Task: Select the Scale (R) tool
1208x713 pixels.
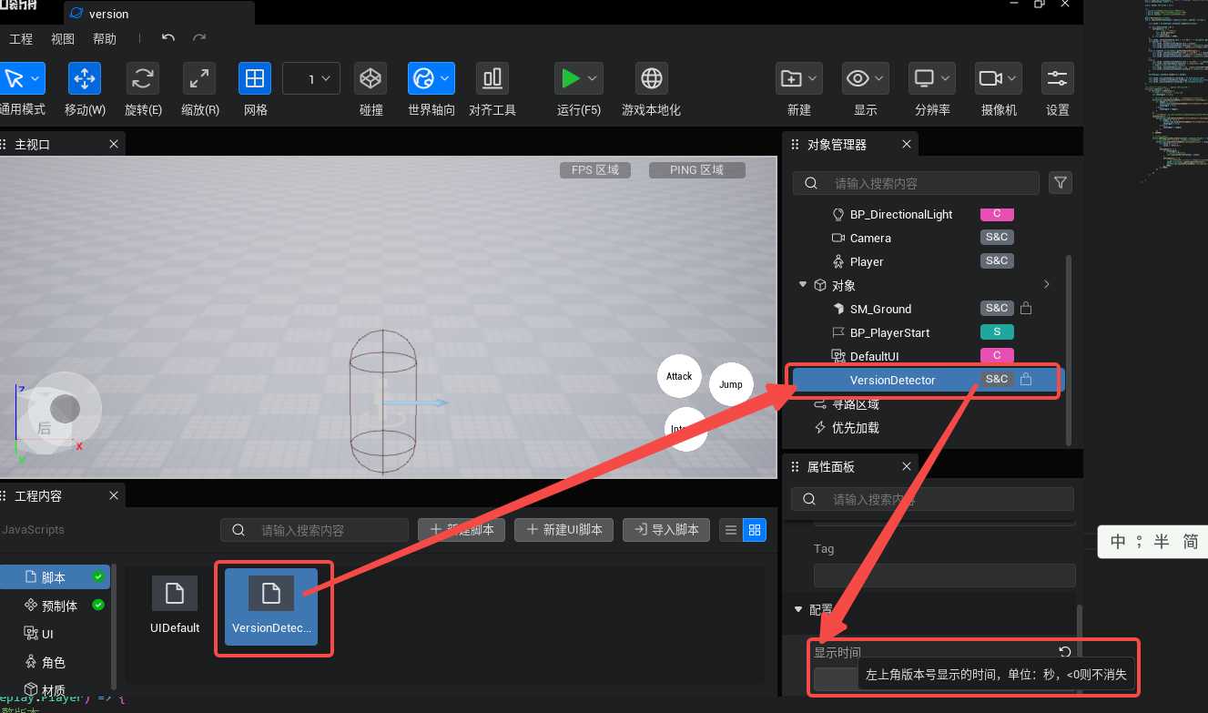Action: (x=199, y=79)
